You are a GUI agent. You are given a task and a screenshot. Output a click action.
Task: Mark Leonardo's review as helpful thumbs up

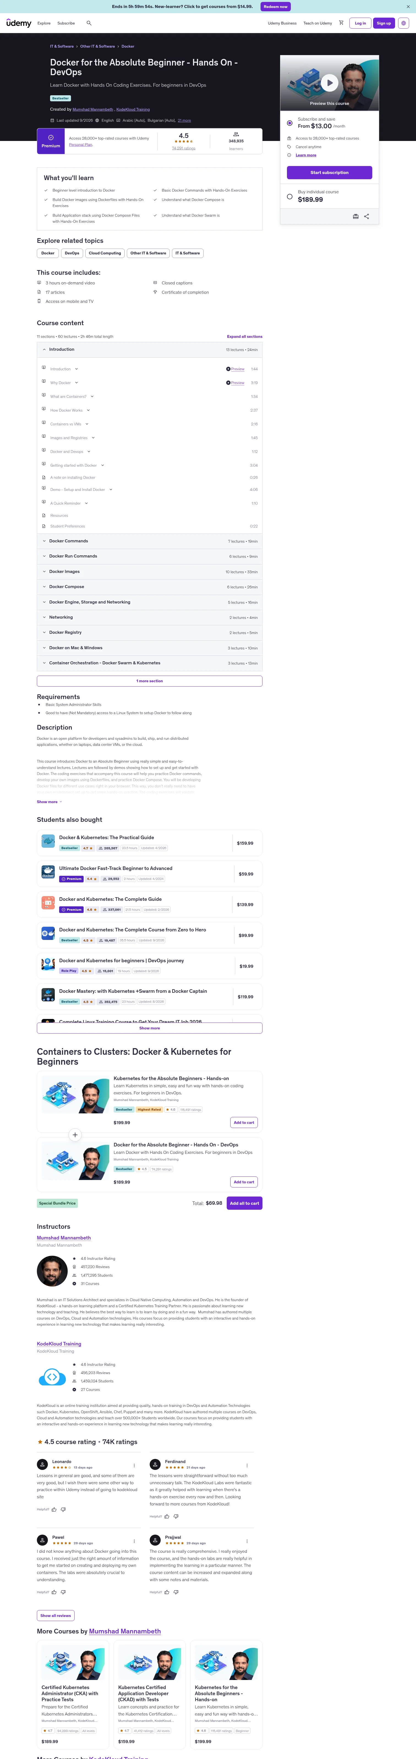pyautogui.click(x=54, y=1510)
